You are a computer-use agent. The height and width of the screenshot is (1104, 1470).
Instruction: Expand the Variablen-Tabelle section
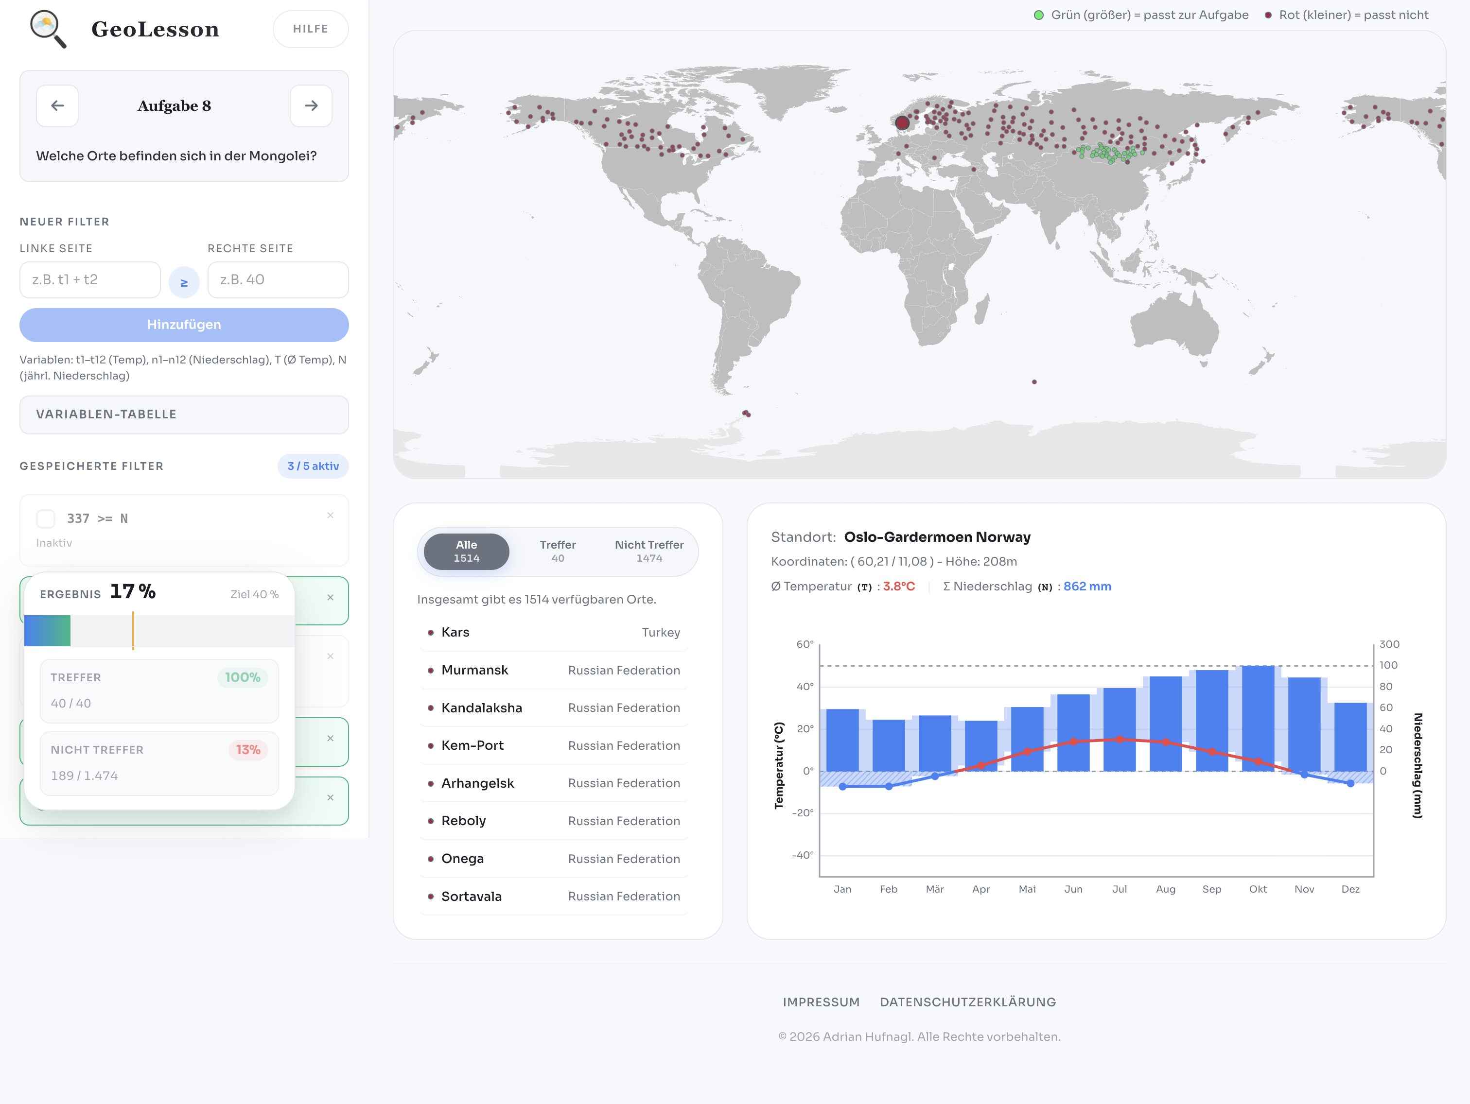coord(184,414)
